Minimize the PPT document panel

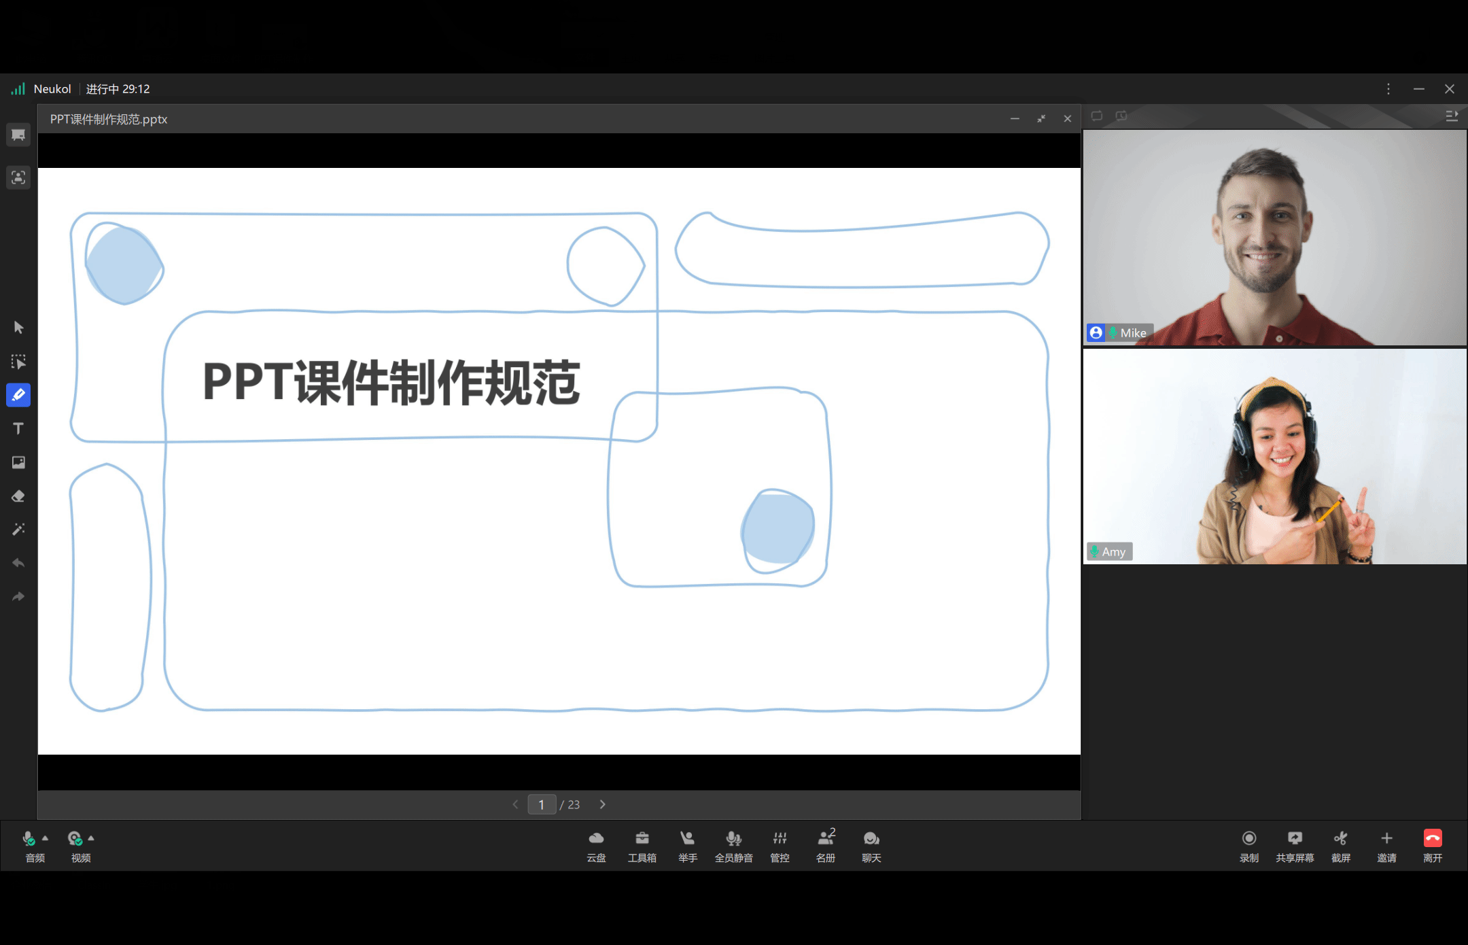pos(1015,118)
